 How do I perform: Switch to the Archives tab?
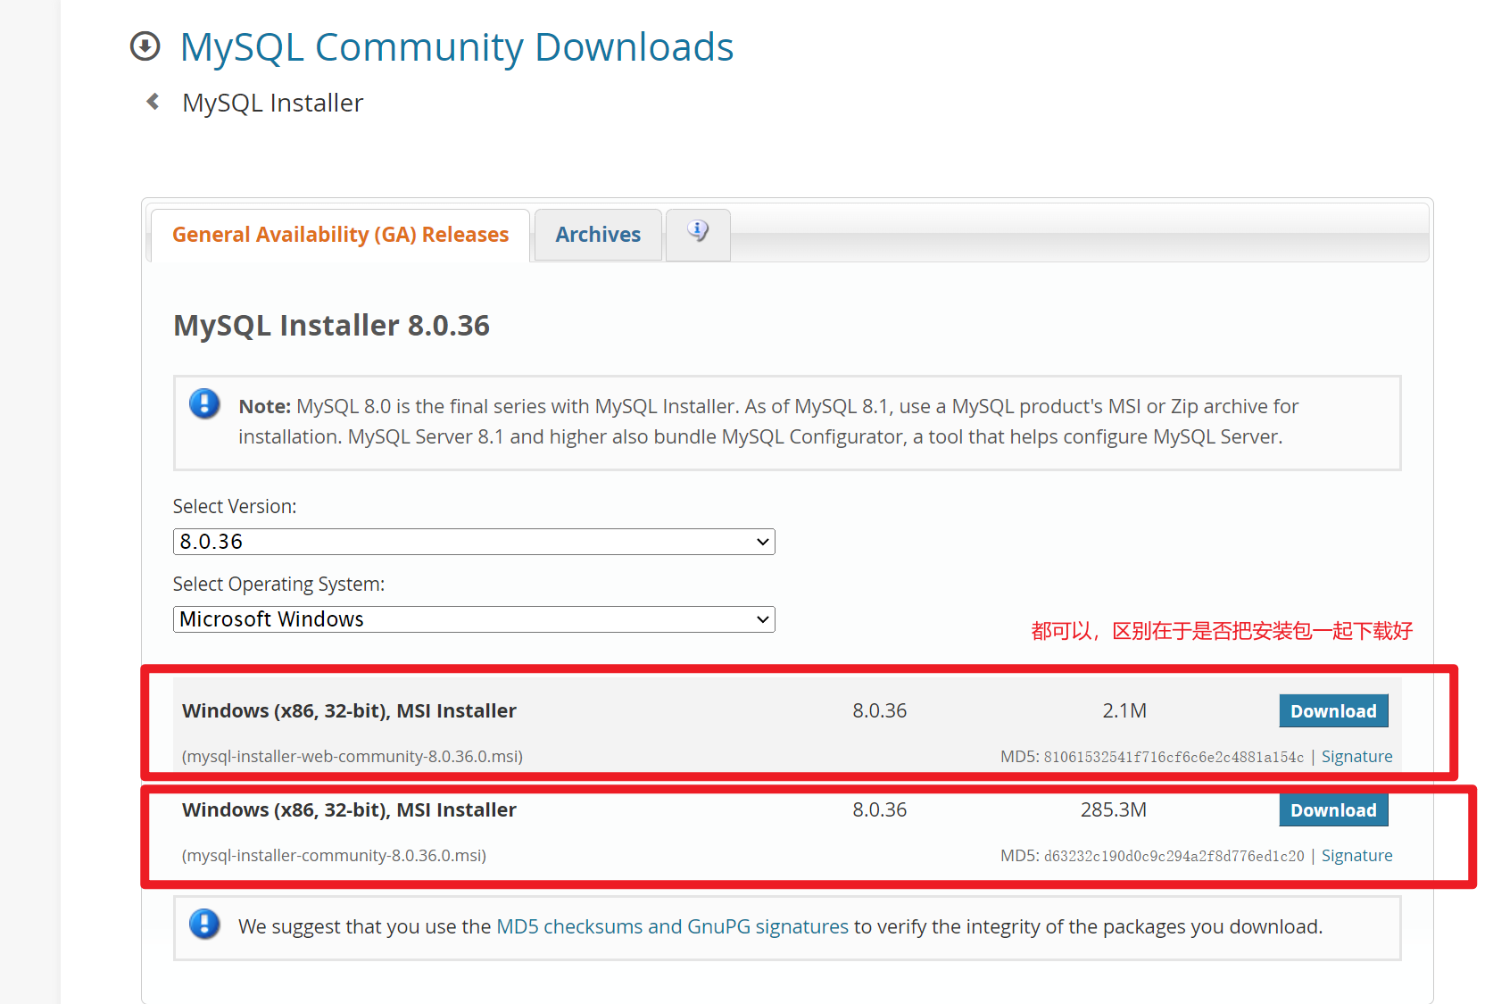[x=598, y=235]
